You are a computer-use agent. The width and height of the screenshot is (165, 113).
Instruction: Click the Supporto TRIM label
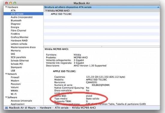tap(63, 101)
